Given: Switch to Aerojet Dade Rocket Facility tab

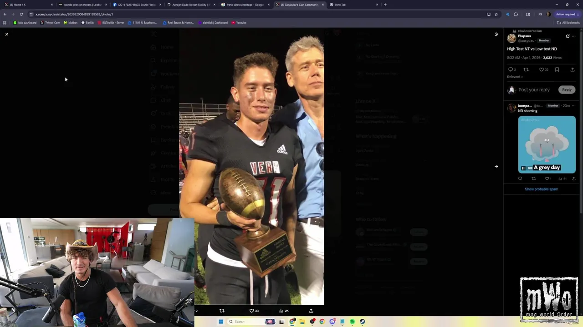Looking at the screenshot, I should [190, 5].
